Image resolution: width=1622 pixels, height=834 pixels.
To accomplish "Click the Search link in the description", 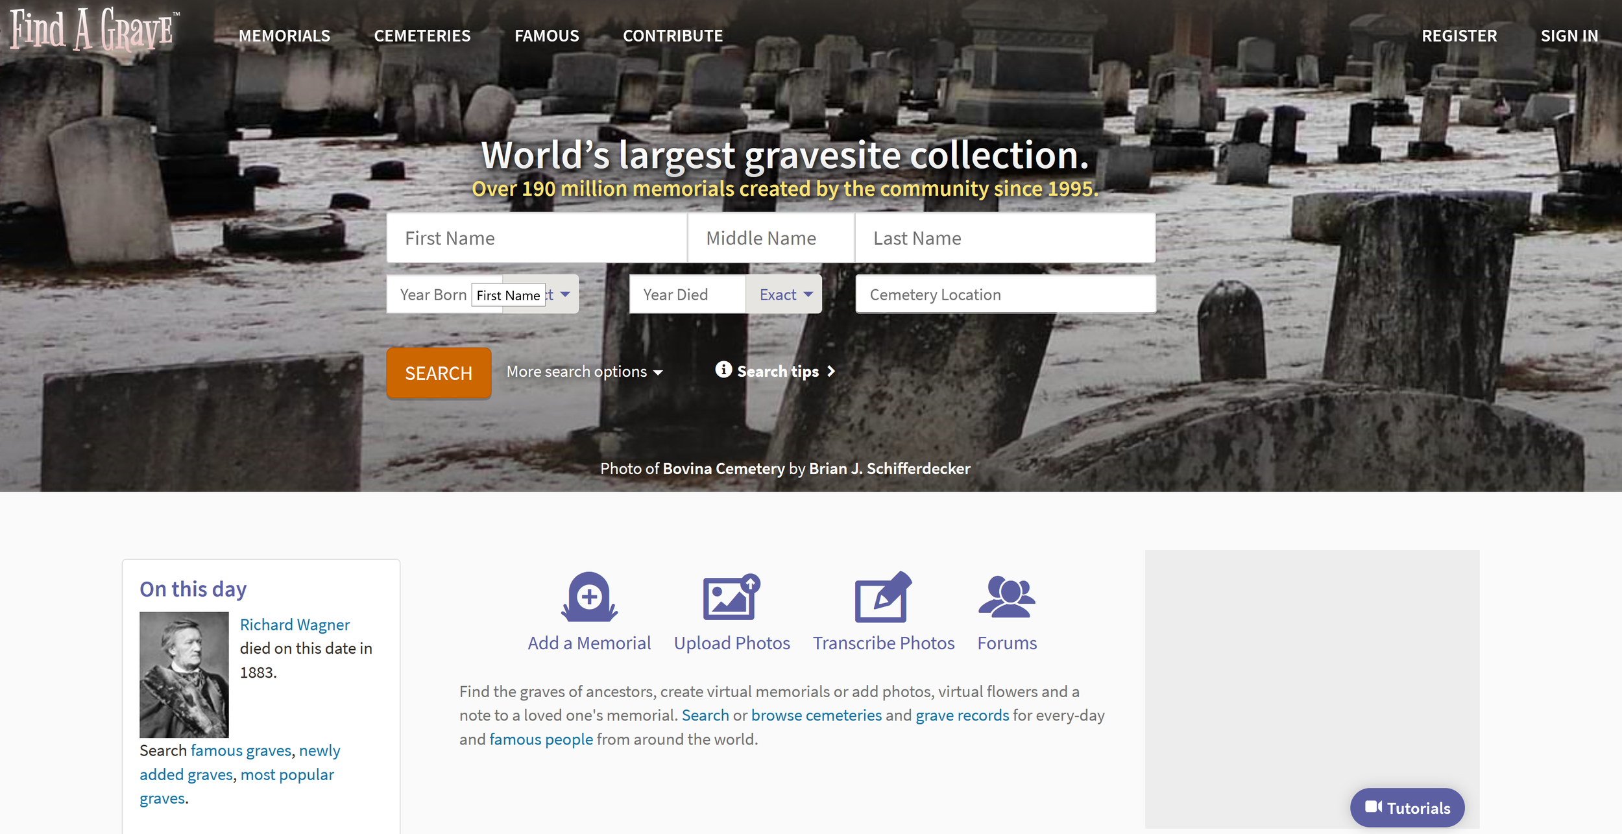I will 705,715.
